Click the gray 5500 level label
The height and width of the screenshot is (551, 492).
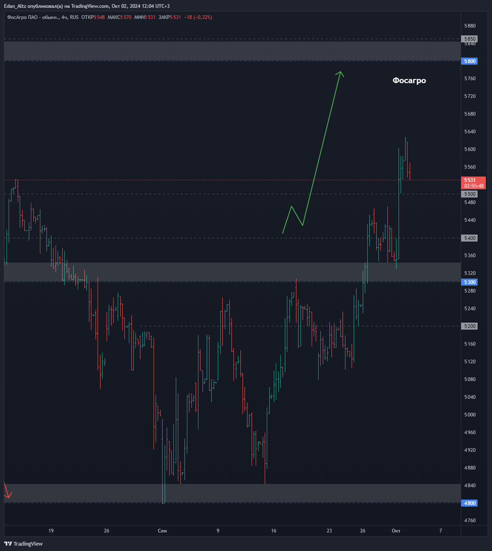[470, 194]
